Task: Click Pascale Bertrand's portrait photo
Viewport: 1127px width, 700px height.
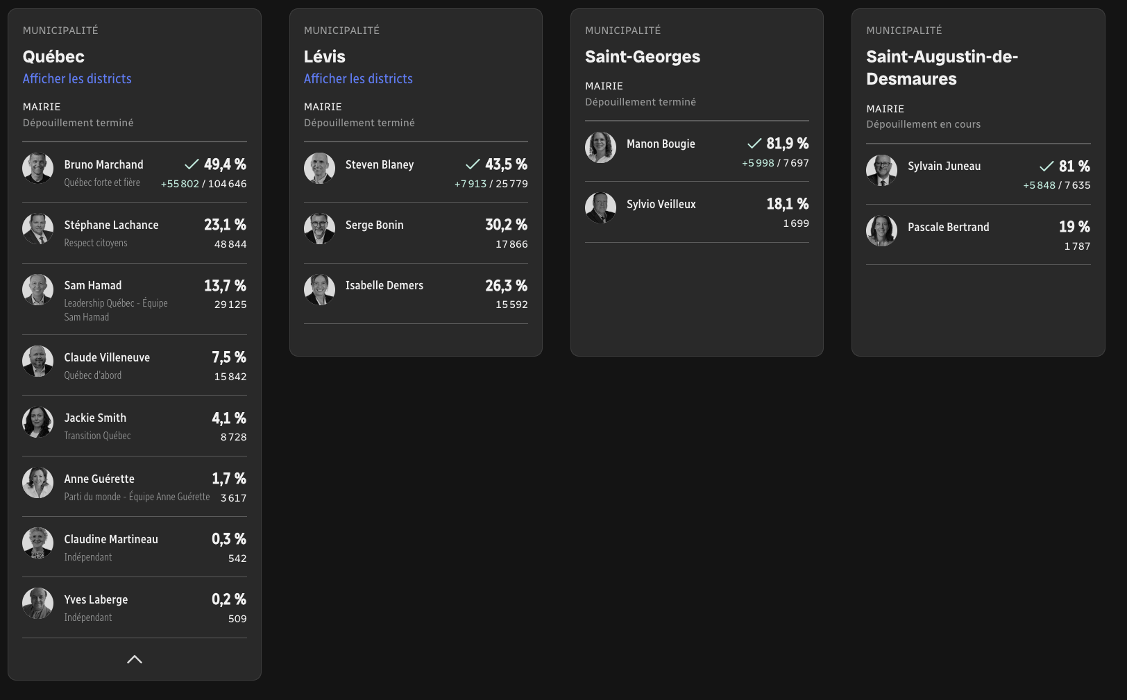Action: click(x=881, y=230)
